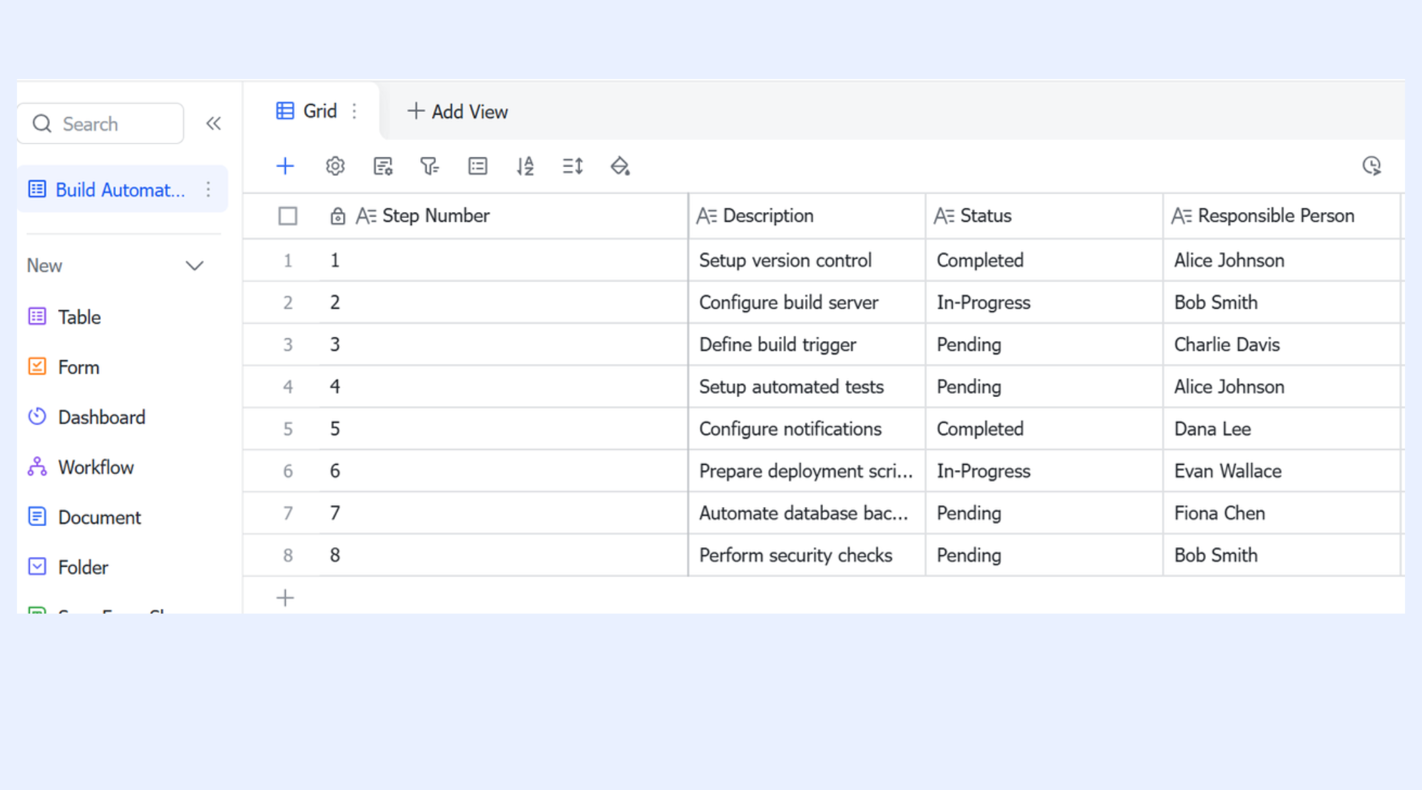The width and height of the screenshot is (1422, 790).
Task: Click the Add View button
Action: tap(458, 111)
